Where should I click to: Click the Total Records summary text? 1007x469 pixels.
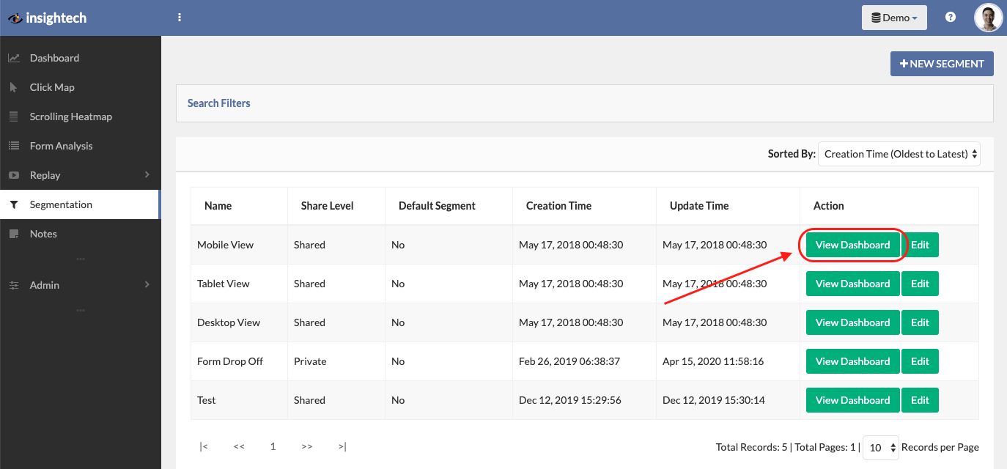click(751, 447)
